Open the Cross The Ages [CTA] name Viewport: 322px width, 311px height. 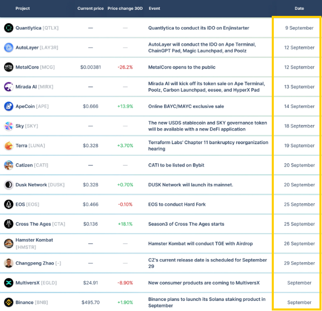pyautogui.click(x=40, y=224)
